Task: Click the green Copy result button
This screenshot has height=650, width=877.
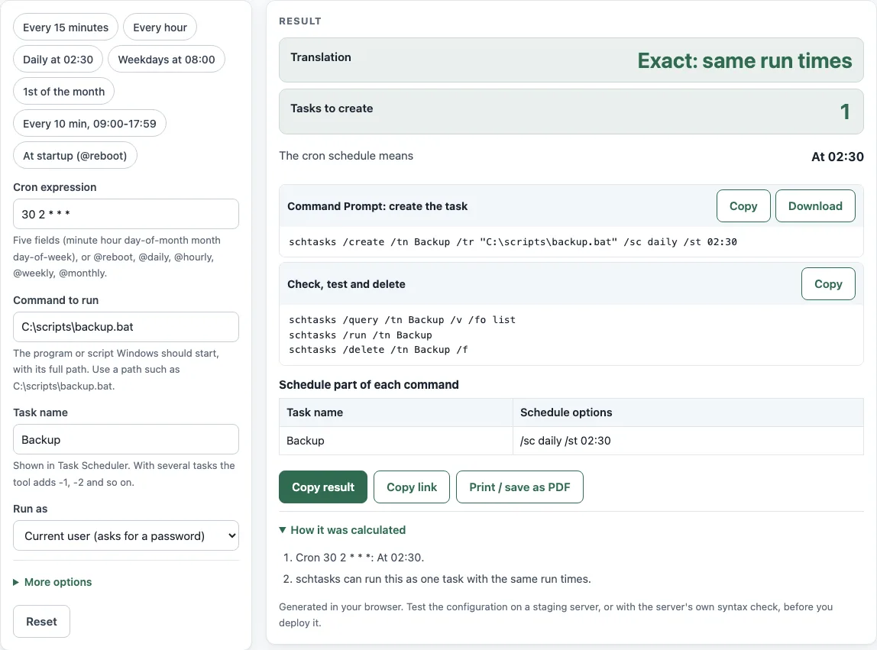Action: point(323,487)
